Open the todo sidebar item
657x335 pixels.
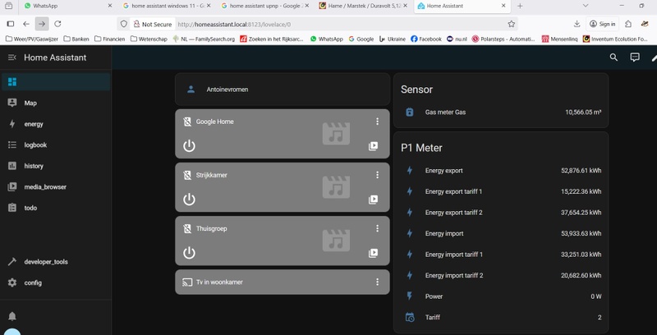tap(55, 208)
